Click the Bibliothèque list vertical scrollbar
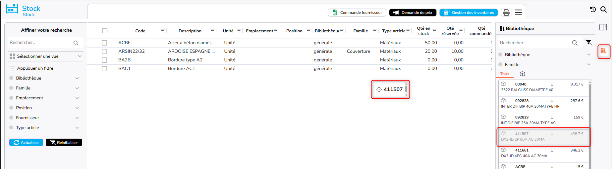 pos(590,125)
